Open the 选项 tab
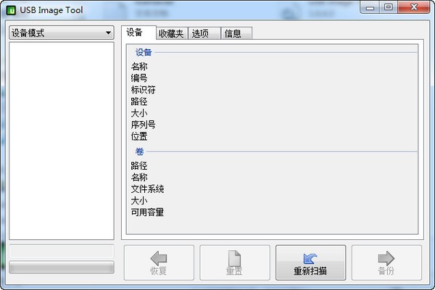 [x=204, y=33]
